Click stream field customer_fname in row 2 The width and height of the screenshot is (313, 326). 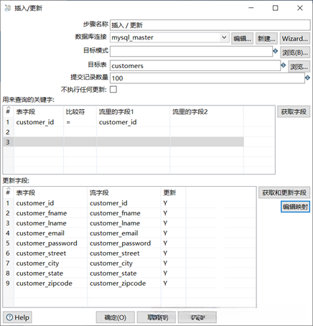coord(115,213)
